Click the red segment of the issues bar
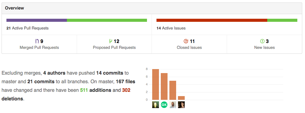305x113 pixels. (212, 20)
